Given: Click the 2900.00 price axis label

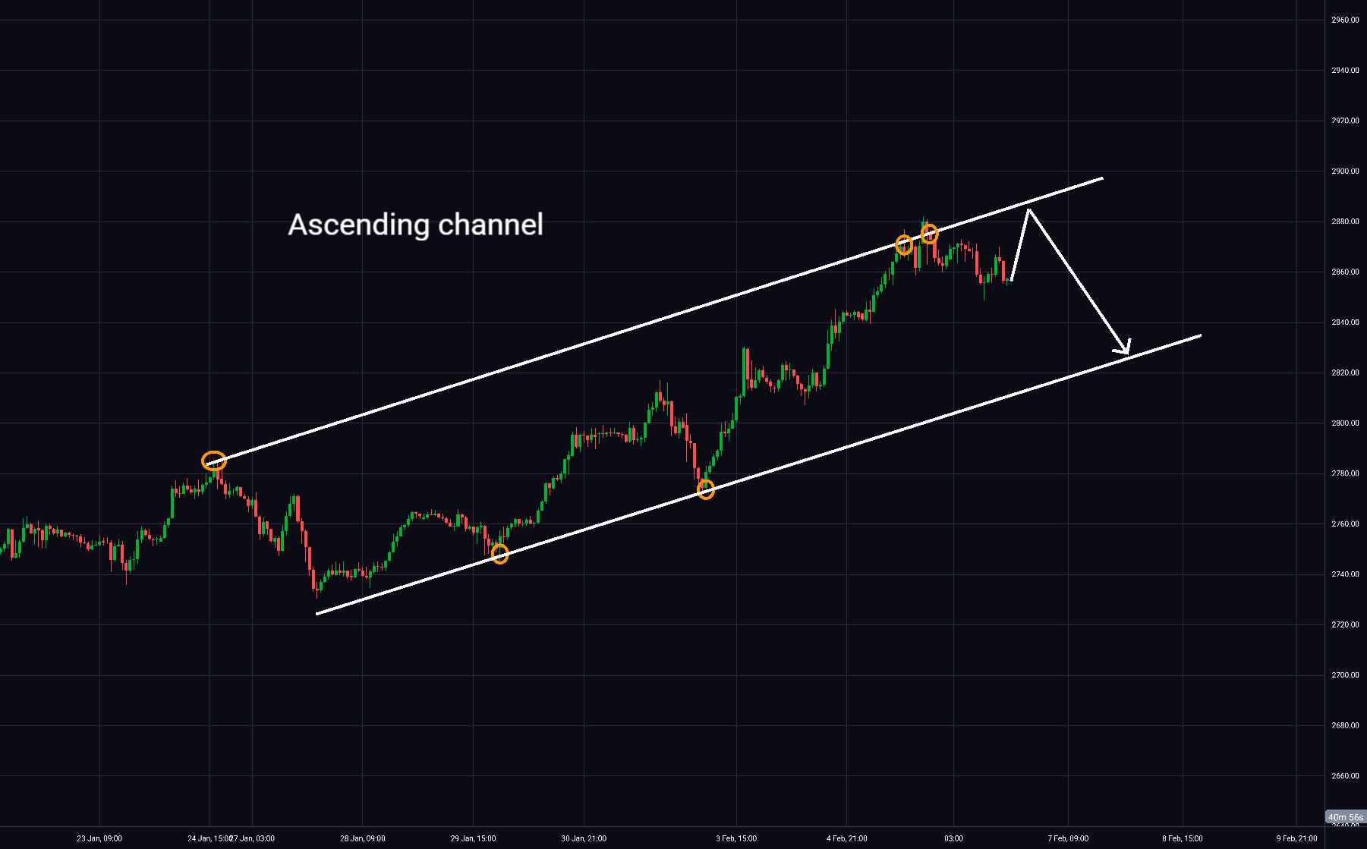Looking at the screenshot, I should (1345, 171).
